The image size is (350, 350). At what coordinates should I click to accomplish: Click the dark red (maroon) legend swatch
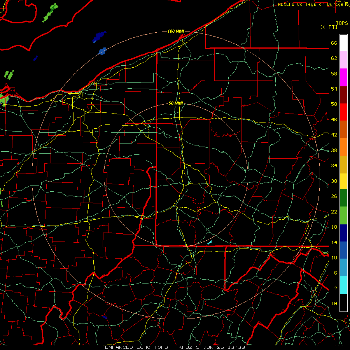tap(343, 95)
